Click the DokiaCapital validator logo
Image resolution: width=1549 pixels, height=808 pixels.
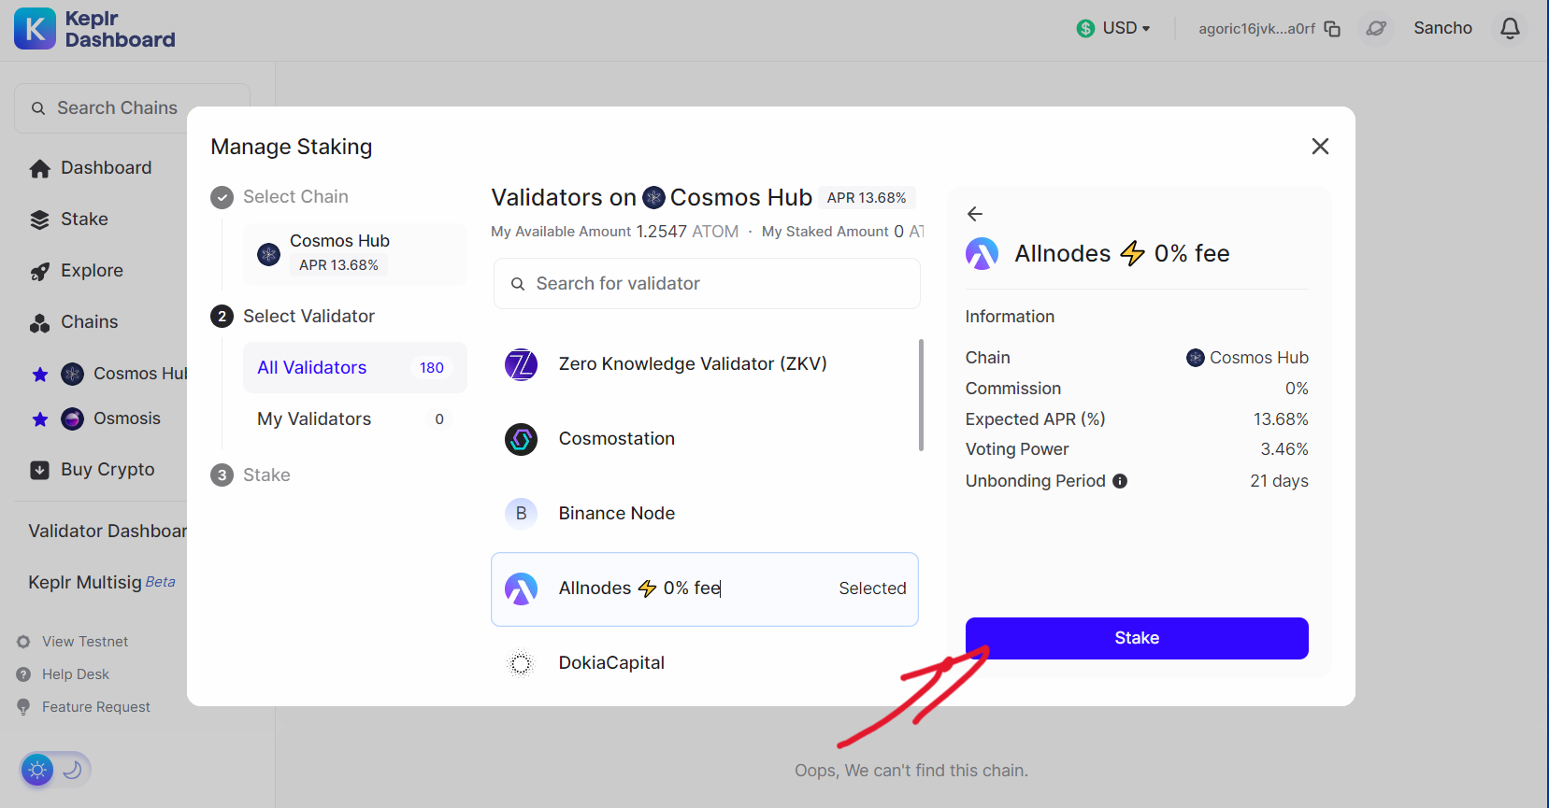(521, 663)
